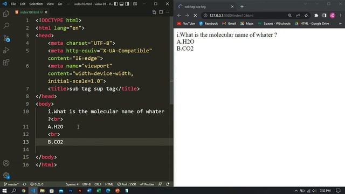This screenshot has width=345, height=194.
Task: Open the Chrome tab search dropdown
Action: click(x=306, y=4)
